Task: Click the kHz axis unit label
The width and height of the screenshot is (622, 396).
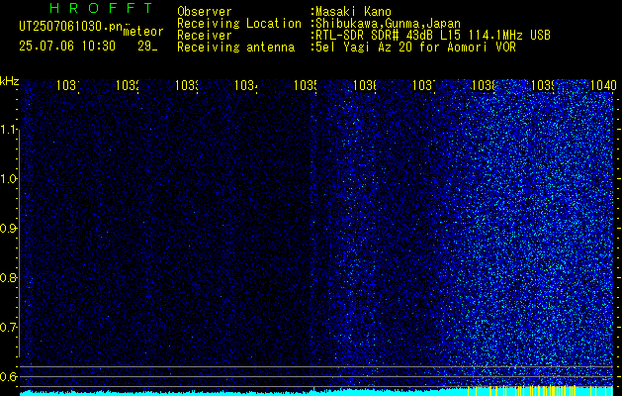Action: (9, 81)
